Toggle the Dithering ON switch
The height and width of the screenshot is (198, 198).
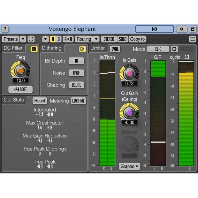click(x=82, y=49)
